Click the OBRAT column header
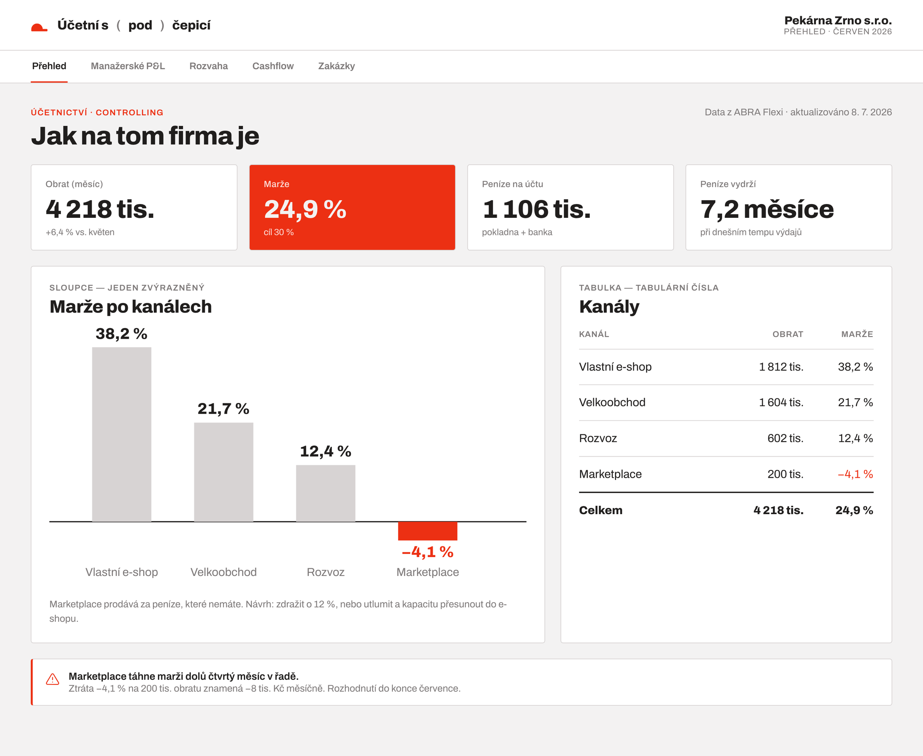The height and width of the screenshot is (756, 923). (x=788, y=334)
